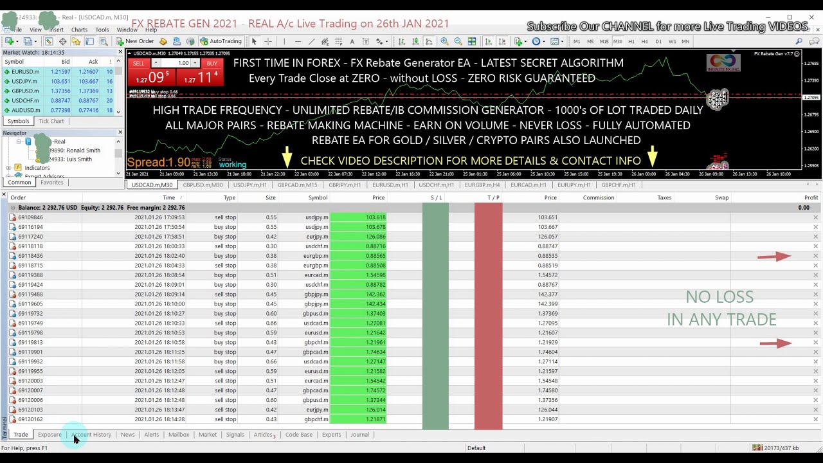
Task: Open the Journal terminal tab
Action: (359, 435)
